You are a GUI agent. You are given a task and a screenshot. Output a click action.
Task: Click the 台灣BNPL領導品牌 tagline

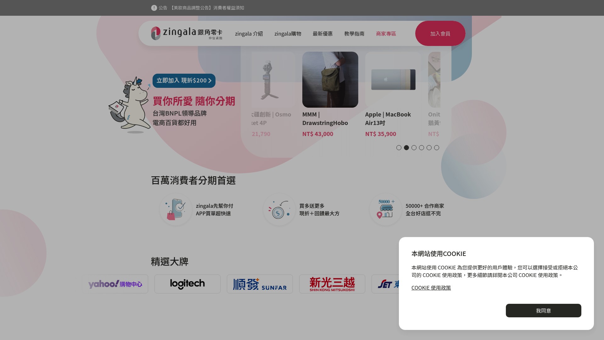(x=180, y=113)
